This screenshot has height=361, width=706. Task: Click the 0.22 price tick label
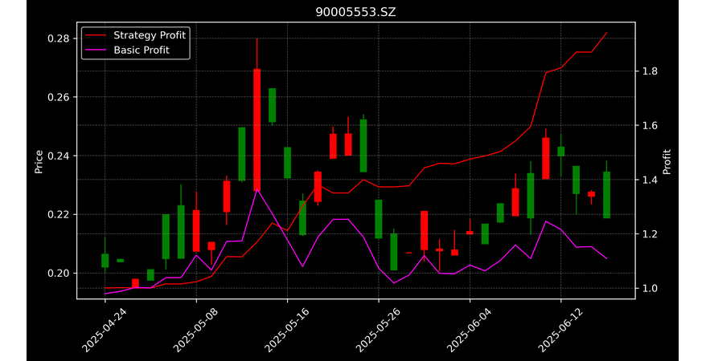point(59,215)
